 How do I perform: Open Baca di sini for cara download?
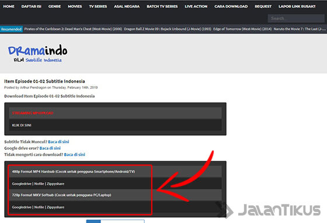(x=75, y=155)
